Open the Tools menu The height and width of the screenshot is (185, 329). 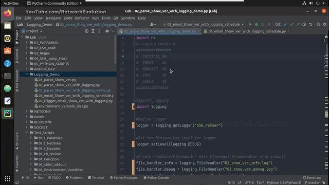pos(106,18)
